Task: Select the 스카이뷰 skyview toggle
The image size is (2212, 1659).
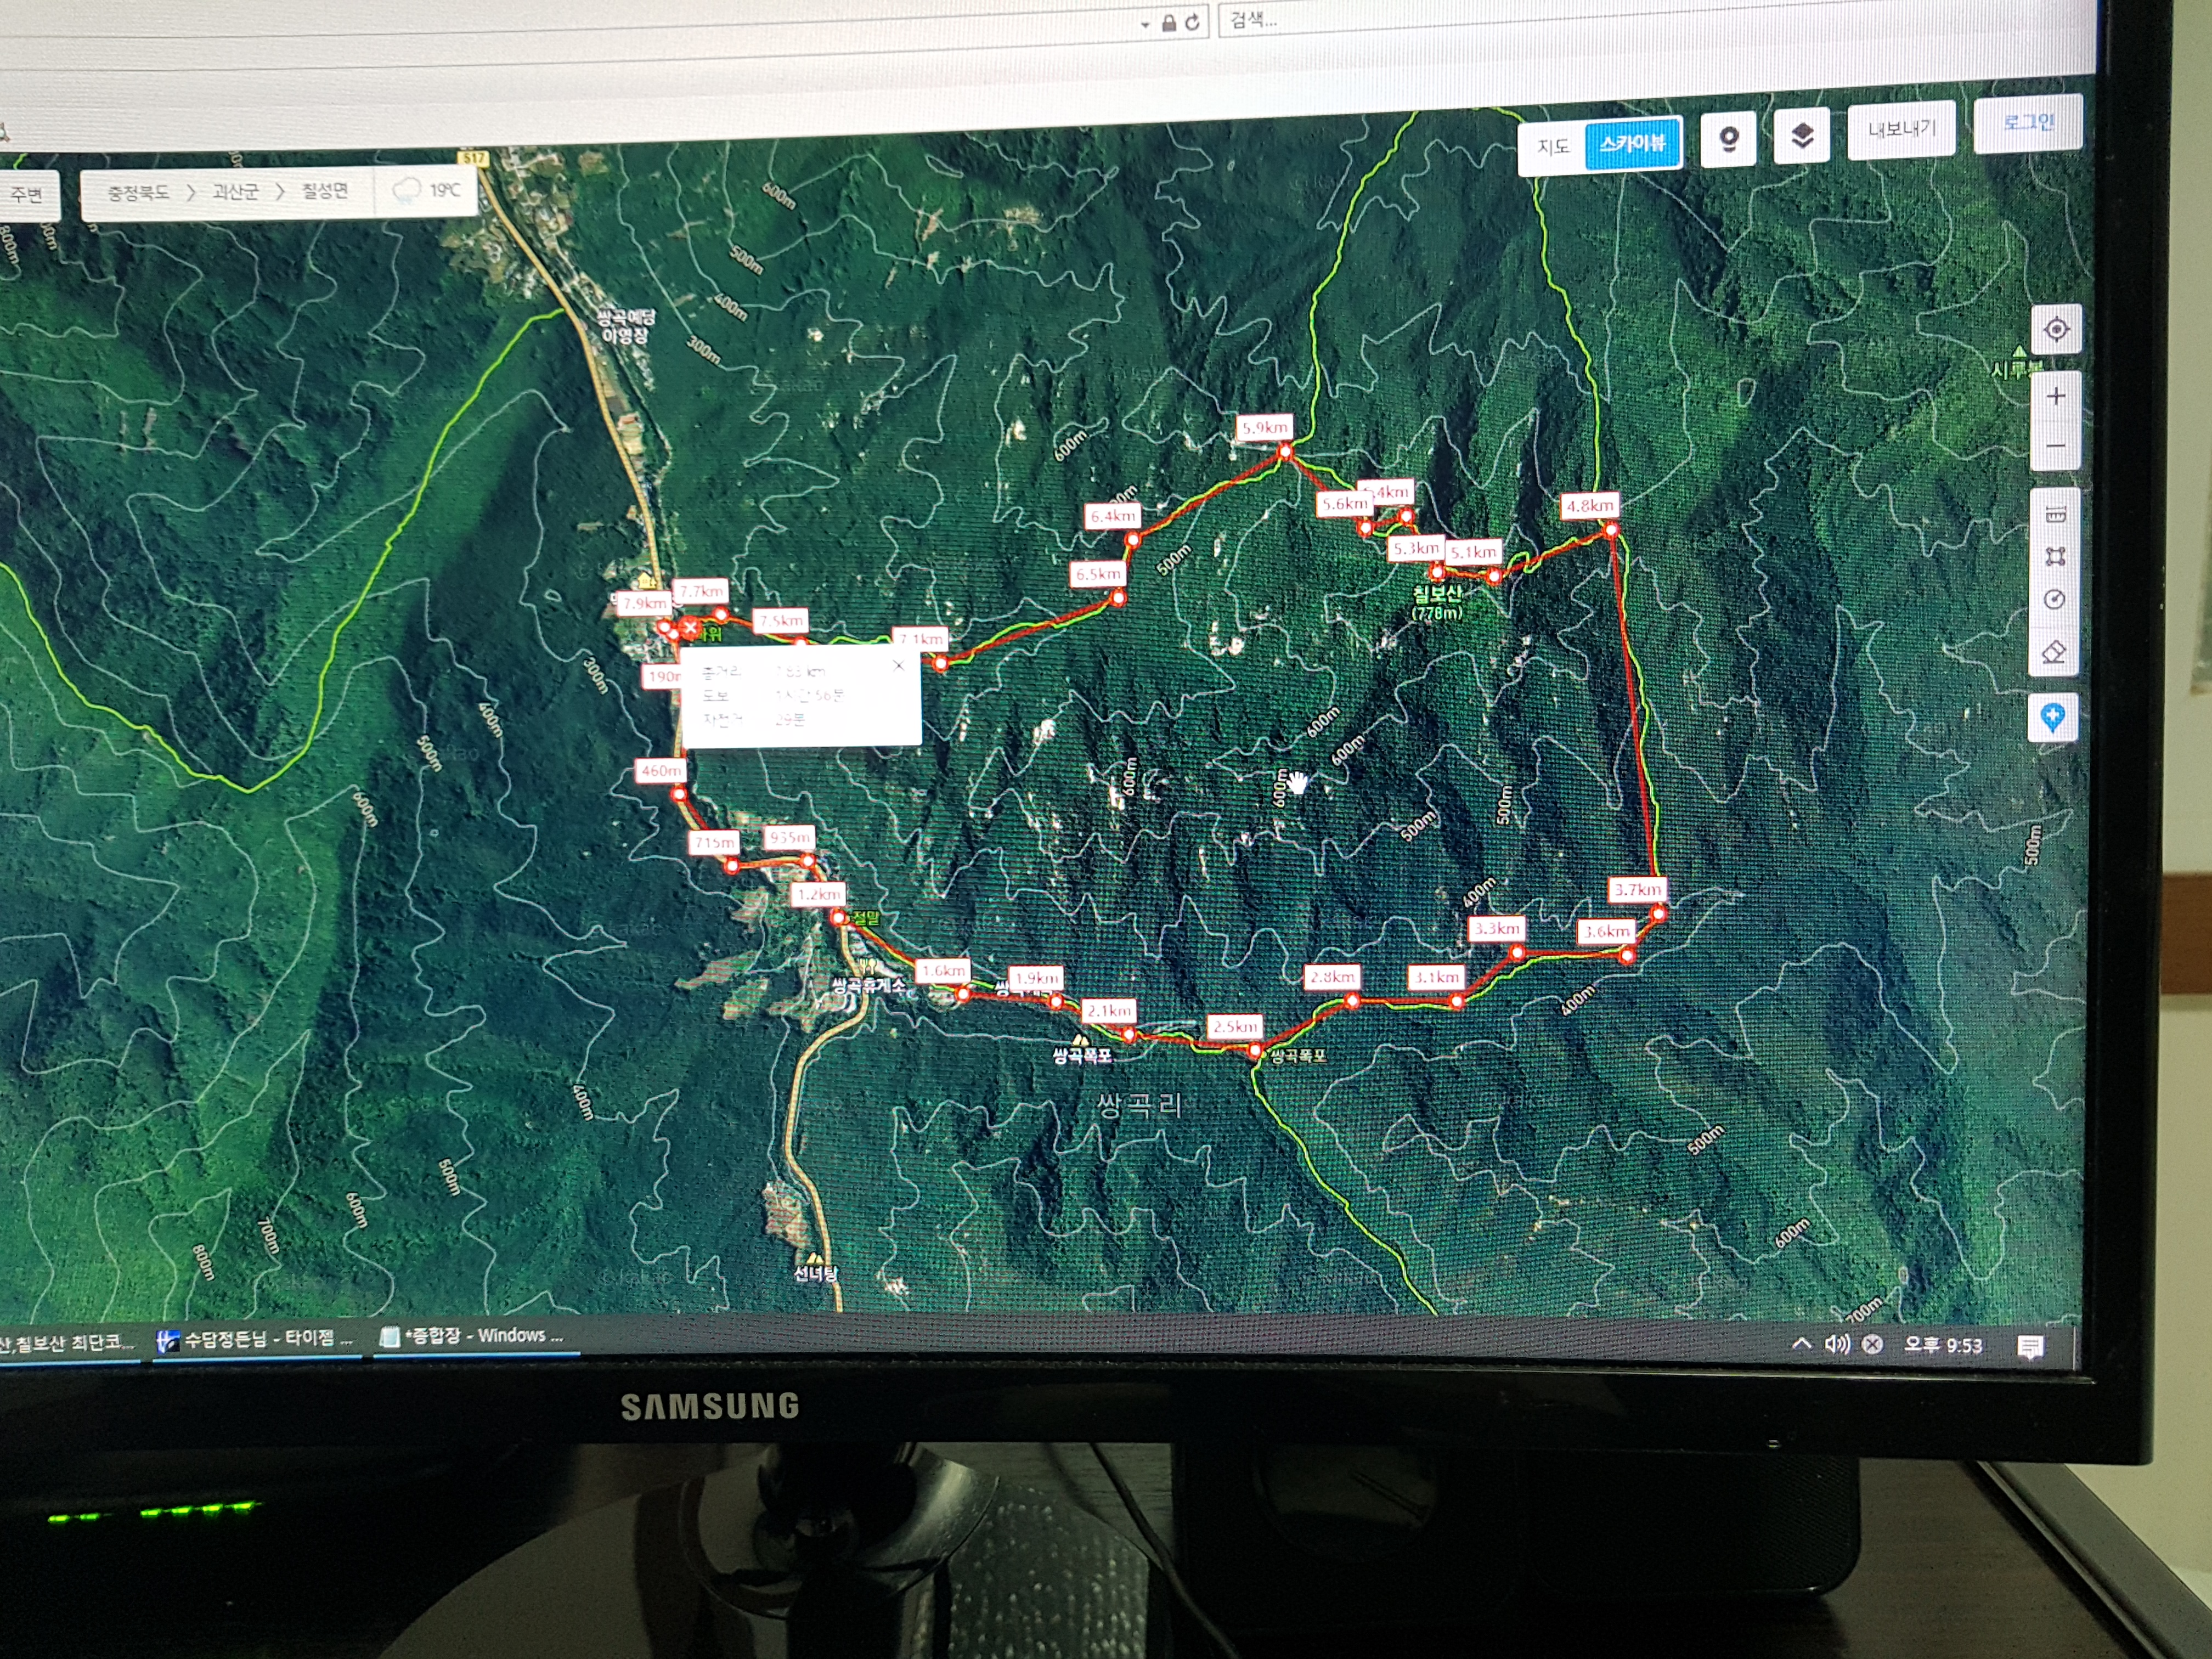Action: 1632,143
